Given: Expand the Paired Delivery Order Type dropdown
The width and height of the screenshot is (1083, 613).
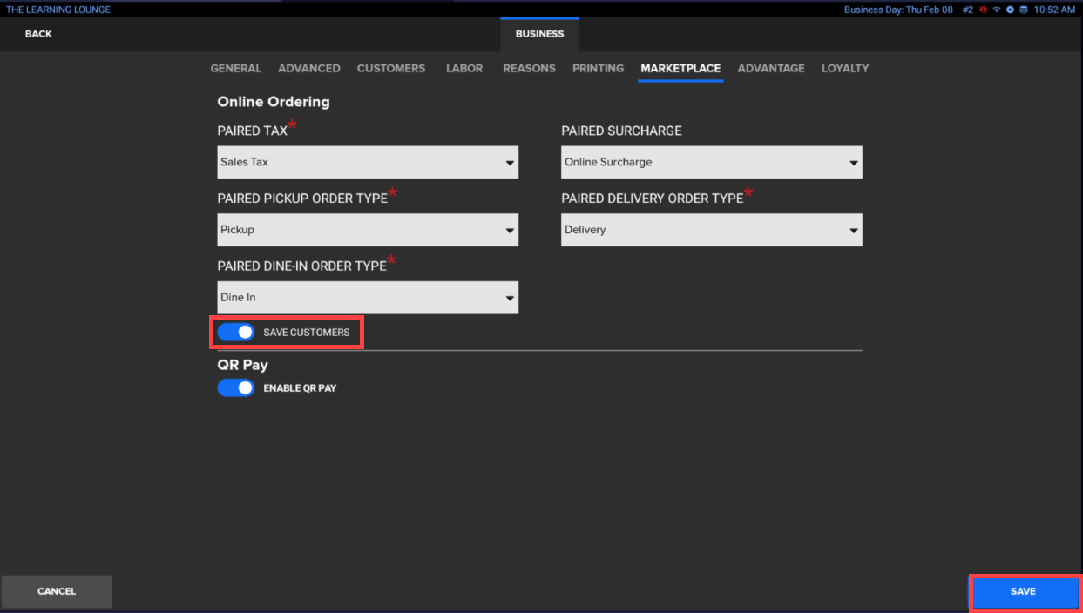Looking at the screenshot, I should click(x=711, y=230).
